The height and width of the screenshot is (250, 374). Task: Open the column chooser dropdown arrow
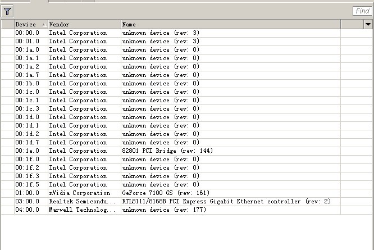368,24
